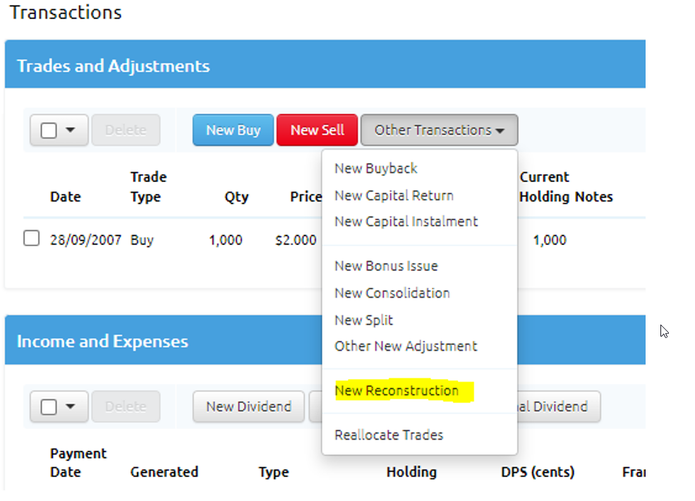
Task: Tick the Trades and Adjustments select-all checkbox
Action: (49, 131)
